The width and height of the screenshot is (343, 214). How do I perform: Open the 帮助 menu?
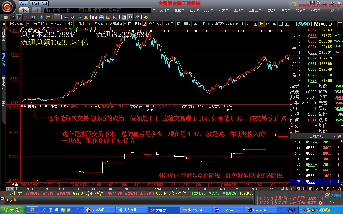[x=315, y=10]
